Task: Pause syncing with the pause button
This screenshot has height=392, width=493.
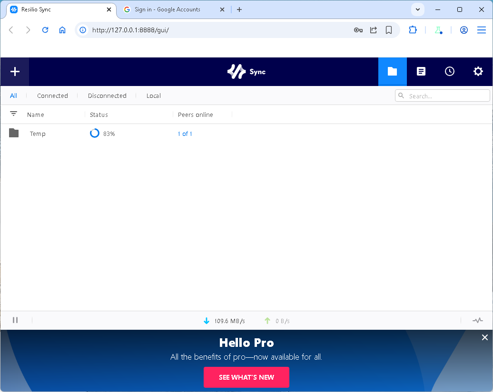Action: click(15, 320)
